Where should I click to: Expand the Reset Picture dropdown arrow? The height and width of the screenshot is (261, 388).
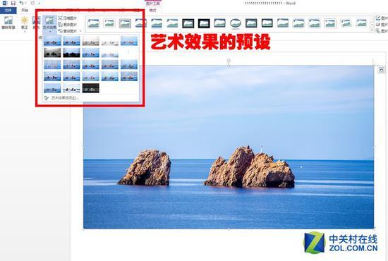[x=80, y=31]
